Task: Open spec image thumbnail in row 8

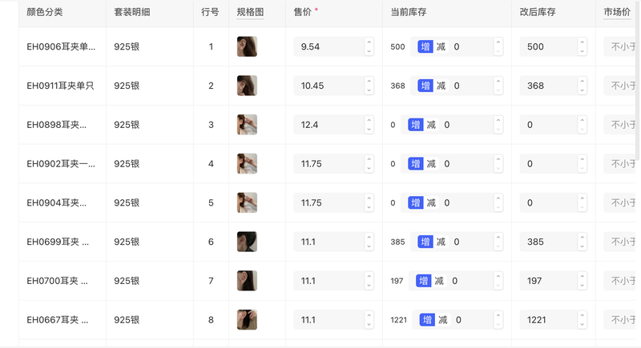Action: pyautogui.click(x=247, y=320)
